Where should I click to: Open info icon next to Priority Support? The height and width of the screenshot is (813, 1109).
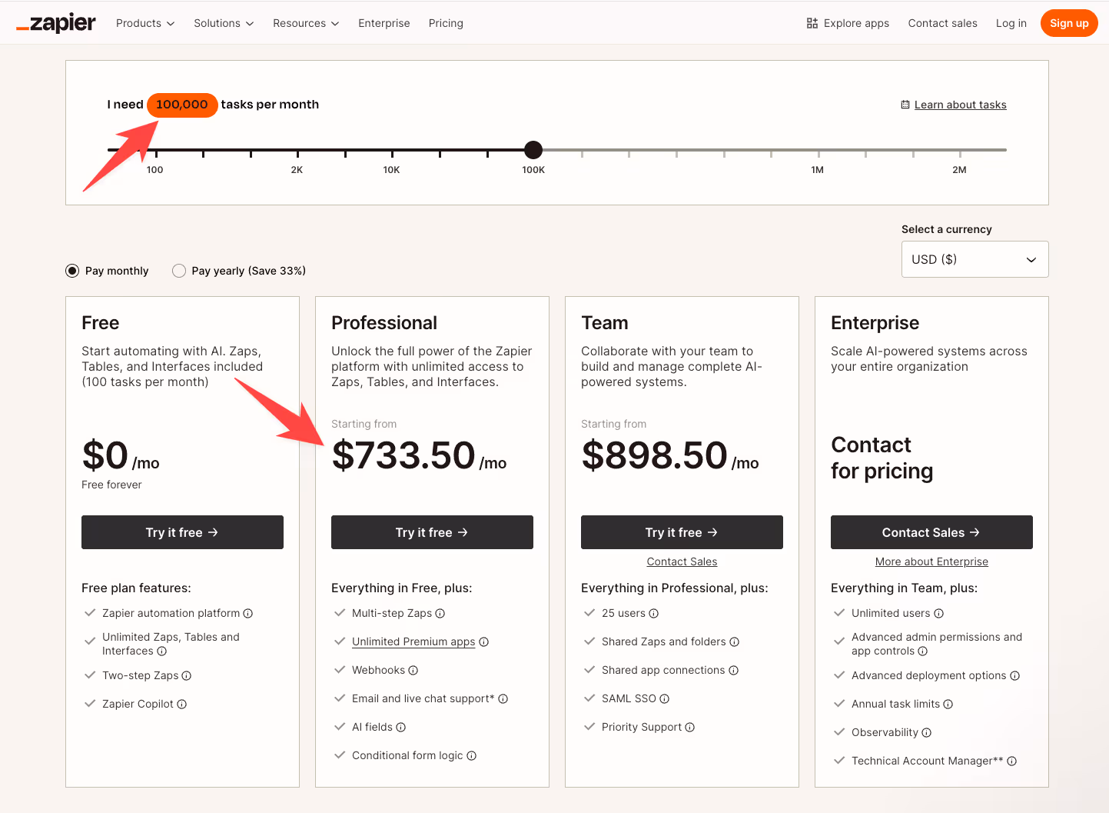pos(690,727)
